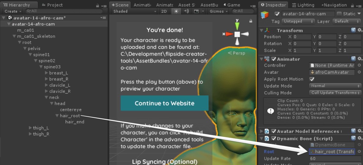Open the Gizmos dropdown
This screenshot has height=165, width=363.
pos(218,11)
